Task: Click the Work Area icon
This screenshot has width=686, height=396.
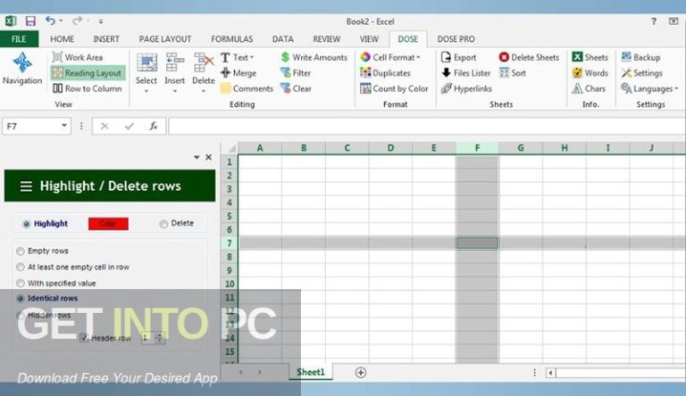Action: tap(57, 57)
